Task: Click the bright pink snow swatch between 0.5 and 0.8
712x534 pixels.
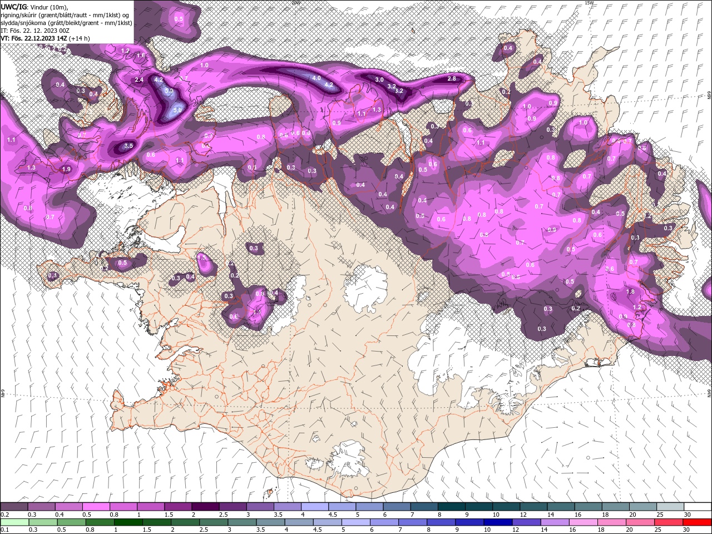Action: tap(96, 506)
